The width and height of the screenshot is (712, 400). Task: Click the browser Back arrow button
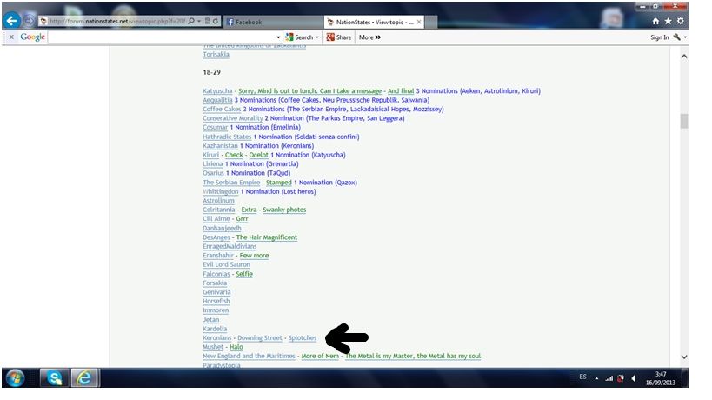[x=12, y=21]
